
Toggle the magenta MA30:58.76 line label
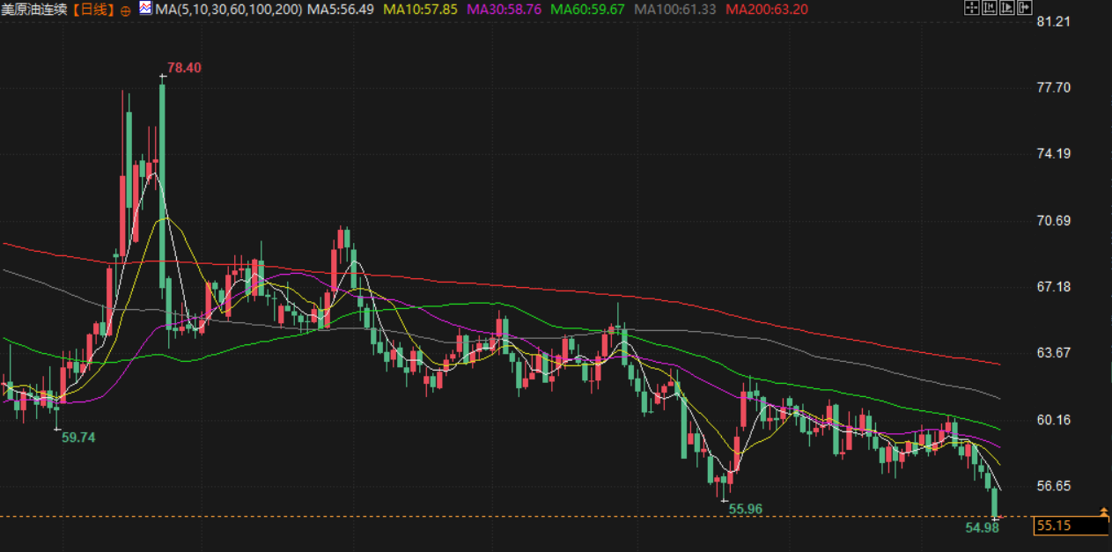point(504,10)
